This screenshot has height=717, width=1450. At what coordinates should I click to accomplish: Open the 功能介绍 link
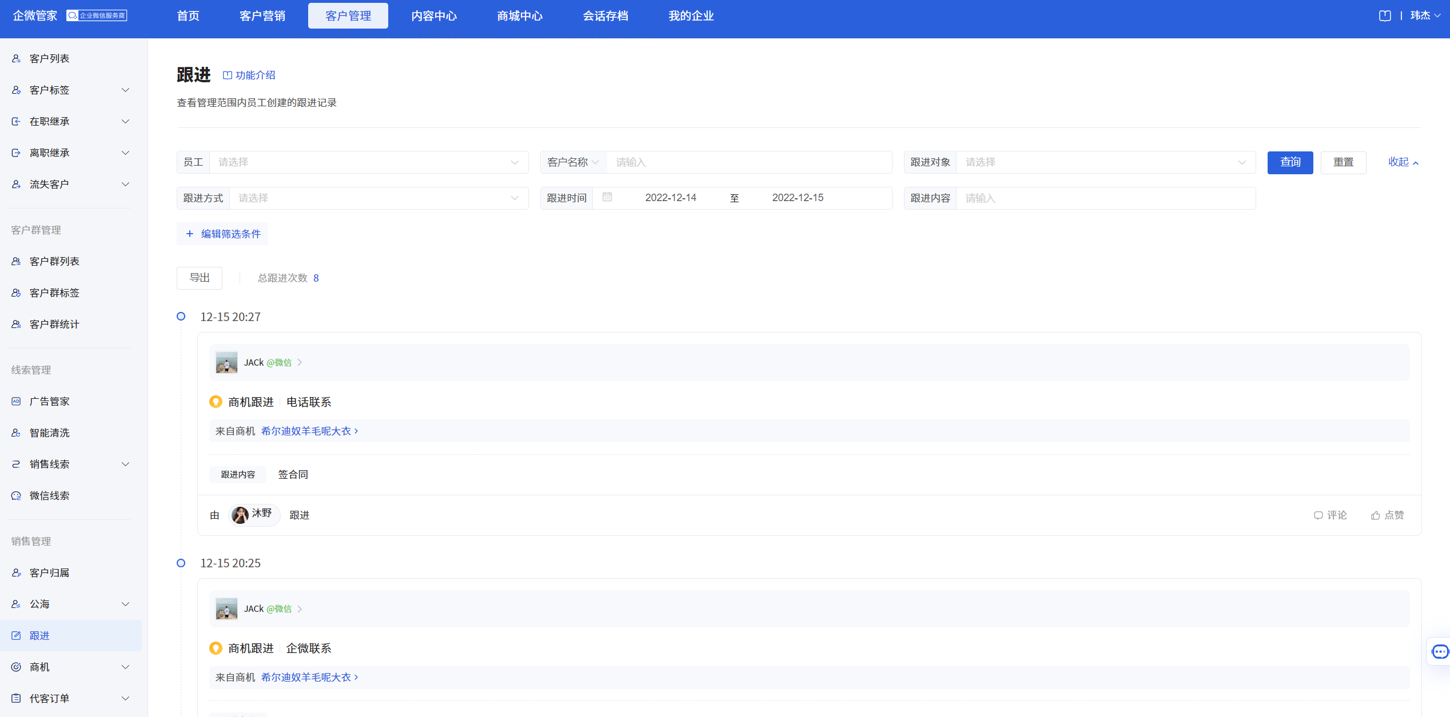point(249,75)
